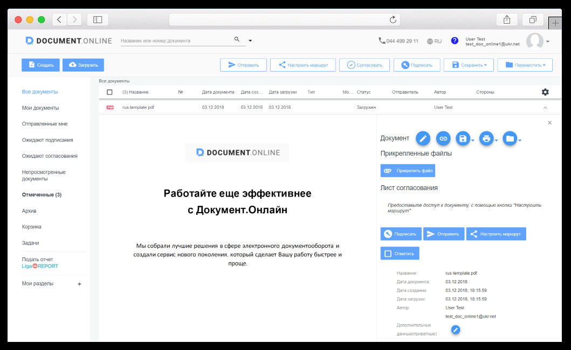
Task: Click the copy link icon in Документ panel
Action: pos(443,138)
